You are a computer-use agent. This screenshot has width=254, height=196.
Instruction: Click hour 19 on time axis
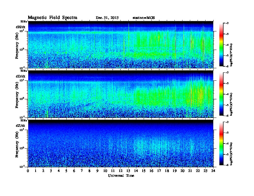(174, 171)
